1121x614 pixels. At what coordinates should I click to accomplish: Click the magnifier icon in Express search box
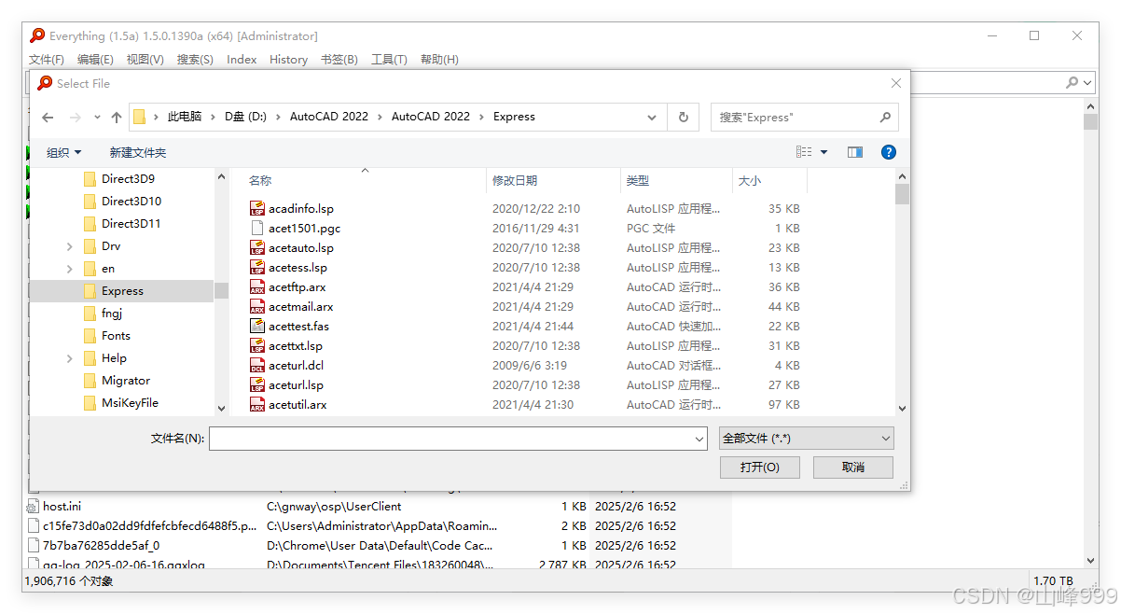885,118
